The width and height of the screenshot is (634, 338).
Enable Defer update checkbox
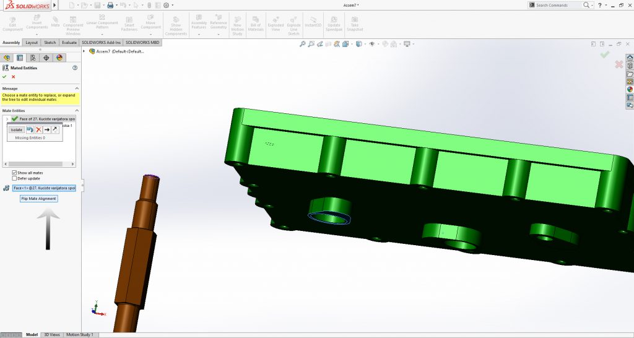[x=15, y=178]
